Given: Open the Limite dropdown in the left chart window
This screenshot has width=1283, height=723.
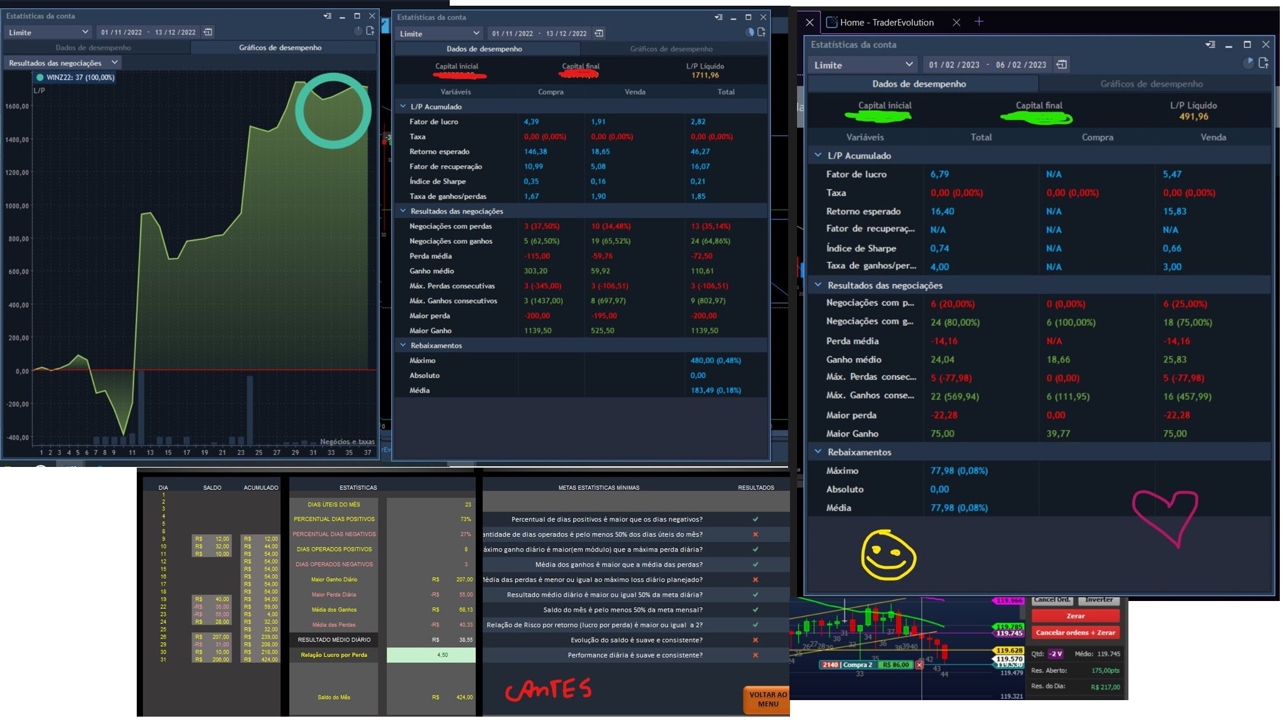Looking at the screenshot, I should coord(48,32).
